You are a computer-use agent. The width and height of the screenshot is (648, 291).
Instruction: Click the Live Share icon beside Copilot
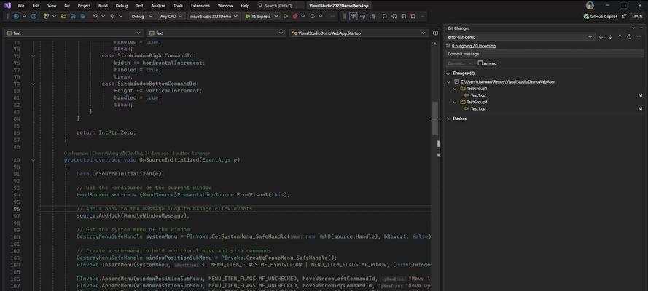point(624,17)
